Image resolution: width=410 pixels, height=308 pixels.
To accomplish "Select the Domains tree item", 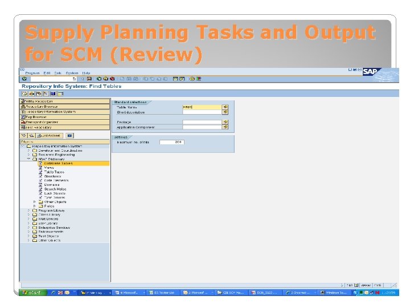I will tap(52, 185).
